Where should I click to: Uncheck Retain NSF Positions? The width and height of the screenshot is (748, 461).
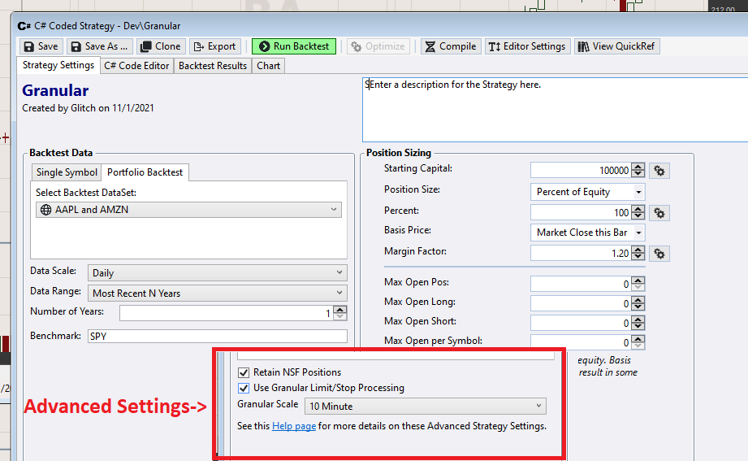(x=244, y=372)
